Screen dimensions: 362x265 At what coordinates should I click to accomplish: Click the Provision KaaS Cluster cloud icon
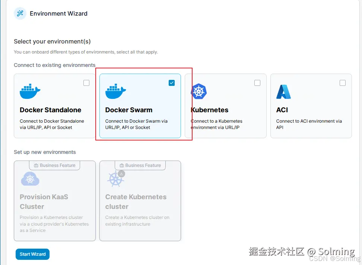pos(30,179)
